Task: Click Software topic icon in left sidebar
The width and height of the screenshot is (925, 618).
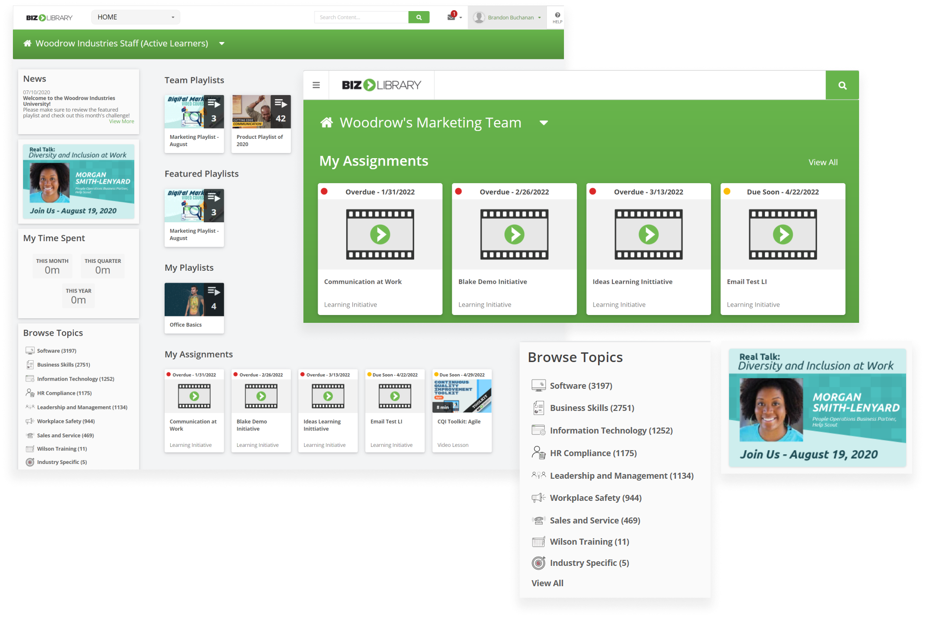Action: (30, 351)
